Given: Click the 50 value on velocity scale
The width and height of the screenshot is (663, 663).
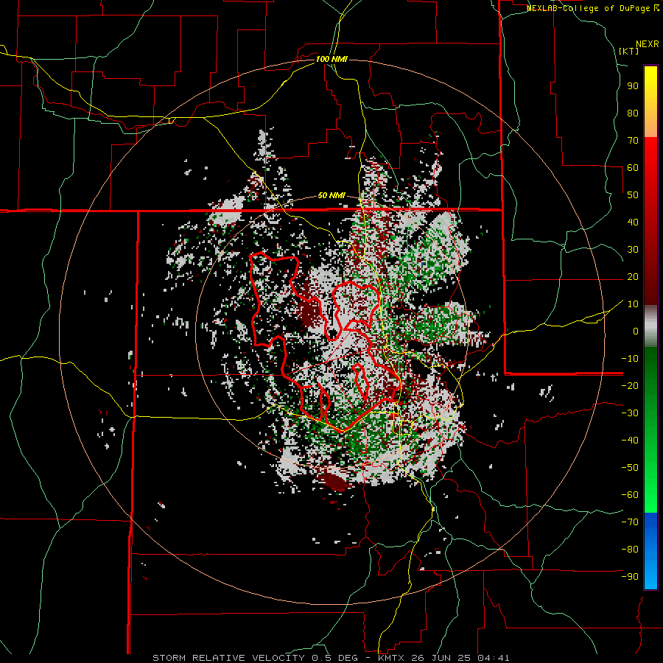Looking at the screenshot, I should click(x=633, y=195).
